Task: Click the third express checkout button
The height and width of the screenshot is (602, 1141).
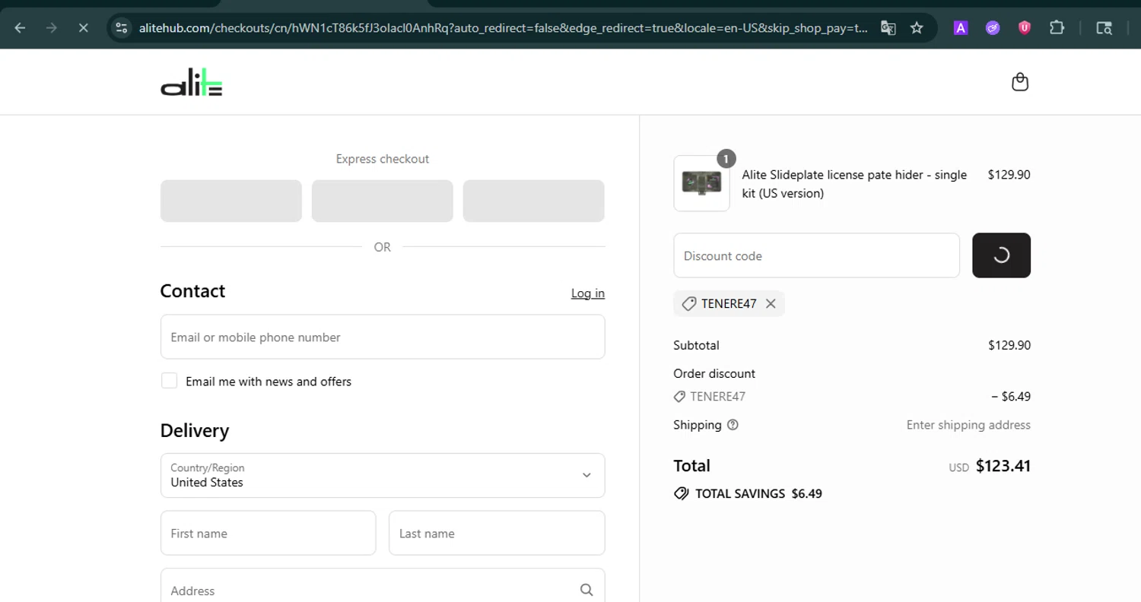Action: pyautogui.click(x=534, y=201)
